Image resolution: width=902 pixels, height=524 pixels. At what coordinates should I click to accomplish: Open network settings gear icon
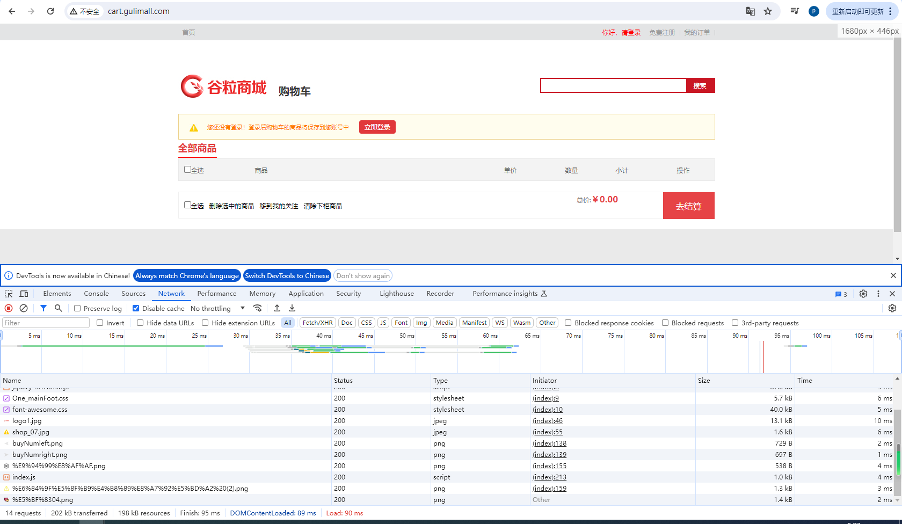pos(892,308)
